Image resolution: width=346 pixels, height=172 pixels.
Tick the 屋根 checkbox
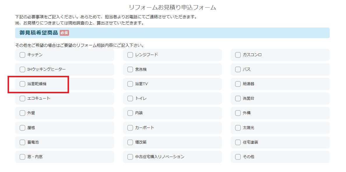coord(22,128)
